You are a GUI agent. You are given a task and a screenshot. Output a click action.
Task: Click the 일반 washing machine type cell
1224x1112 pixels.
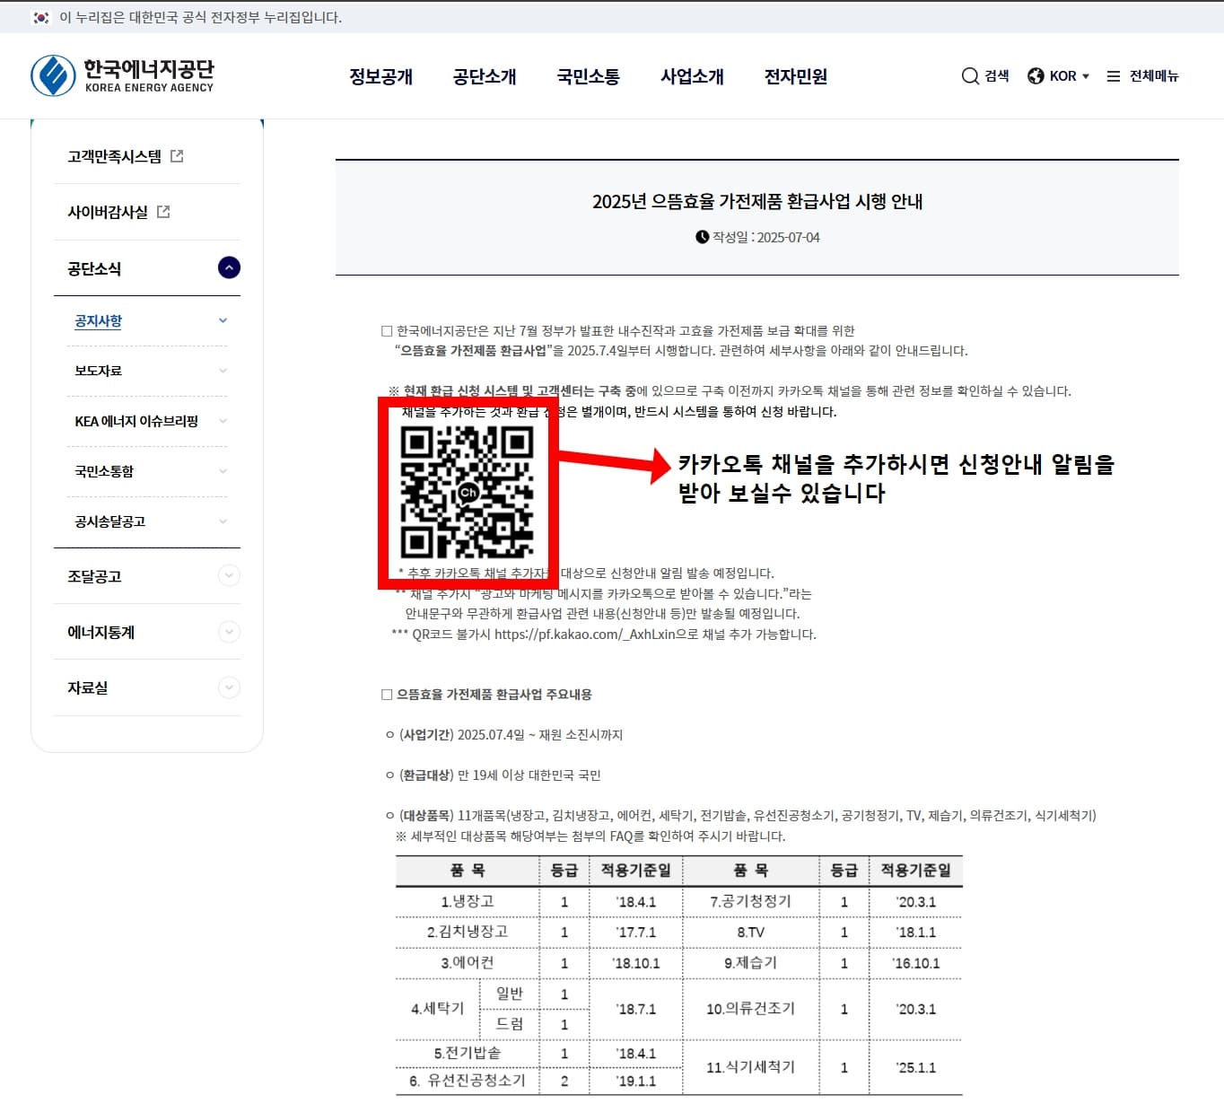tap(510, 994)
